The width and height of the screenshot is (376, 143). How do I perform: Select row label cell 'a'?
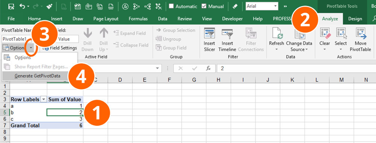(x=28, y=106)
